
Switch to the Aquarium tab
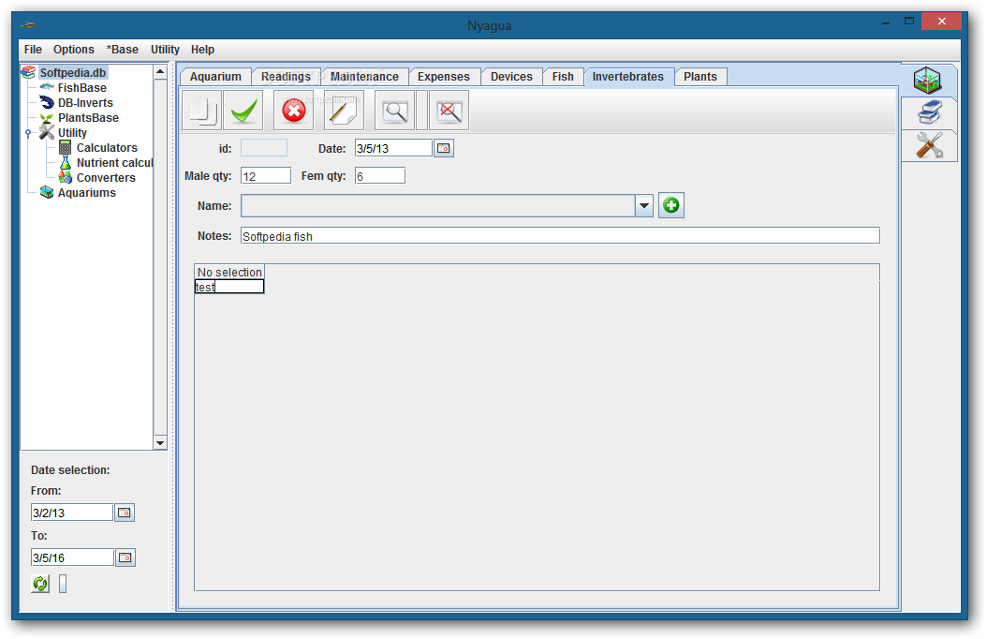click(x=216, y=76)
